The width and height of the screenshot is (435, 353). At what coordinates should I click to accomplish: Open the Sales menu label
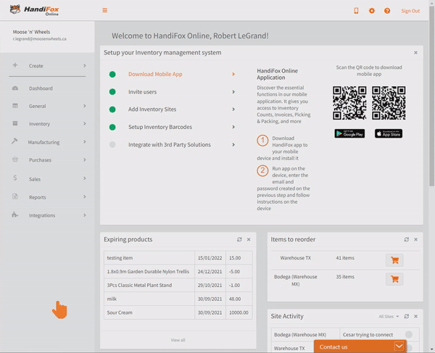click(35, 179)
